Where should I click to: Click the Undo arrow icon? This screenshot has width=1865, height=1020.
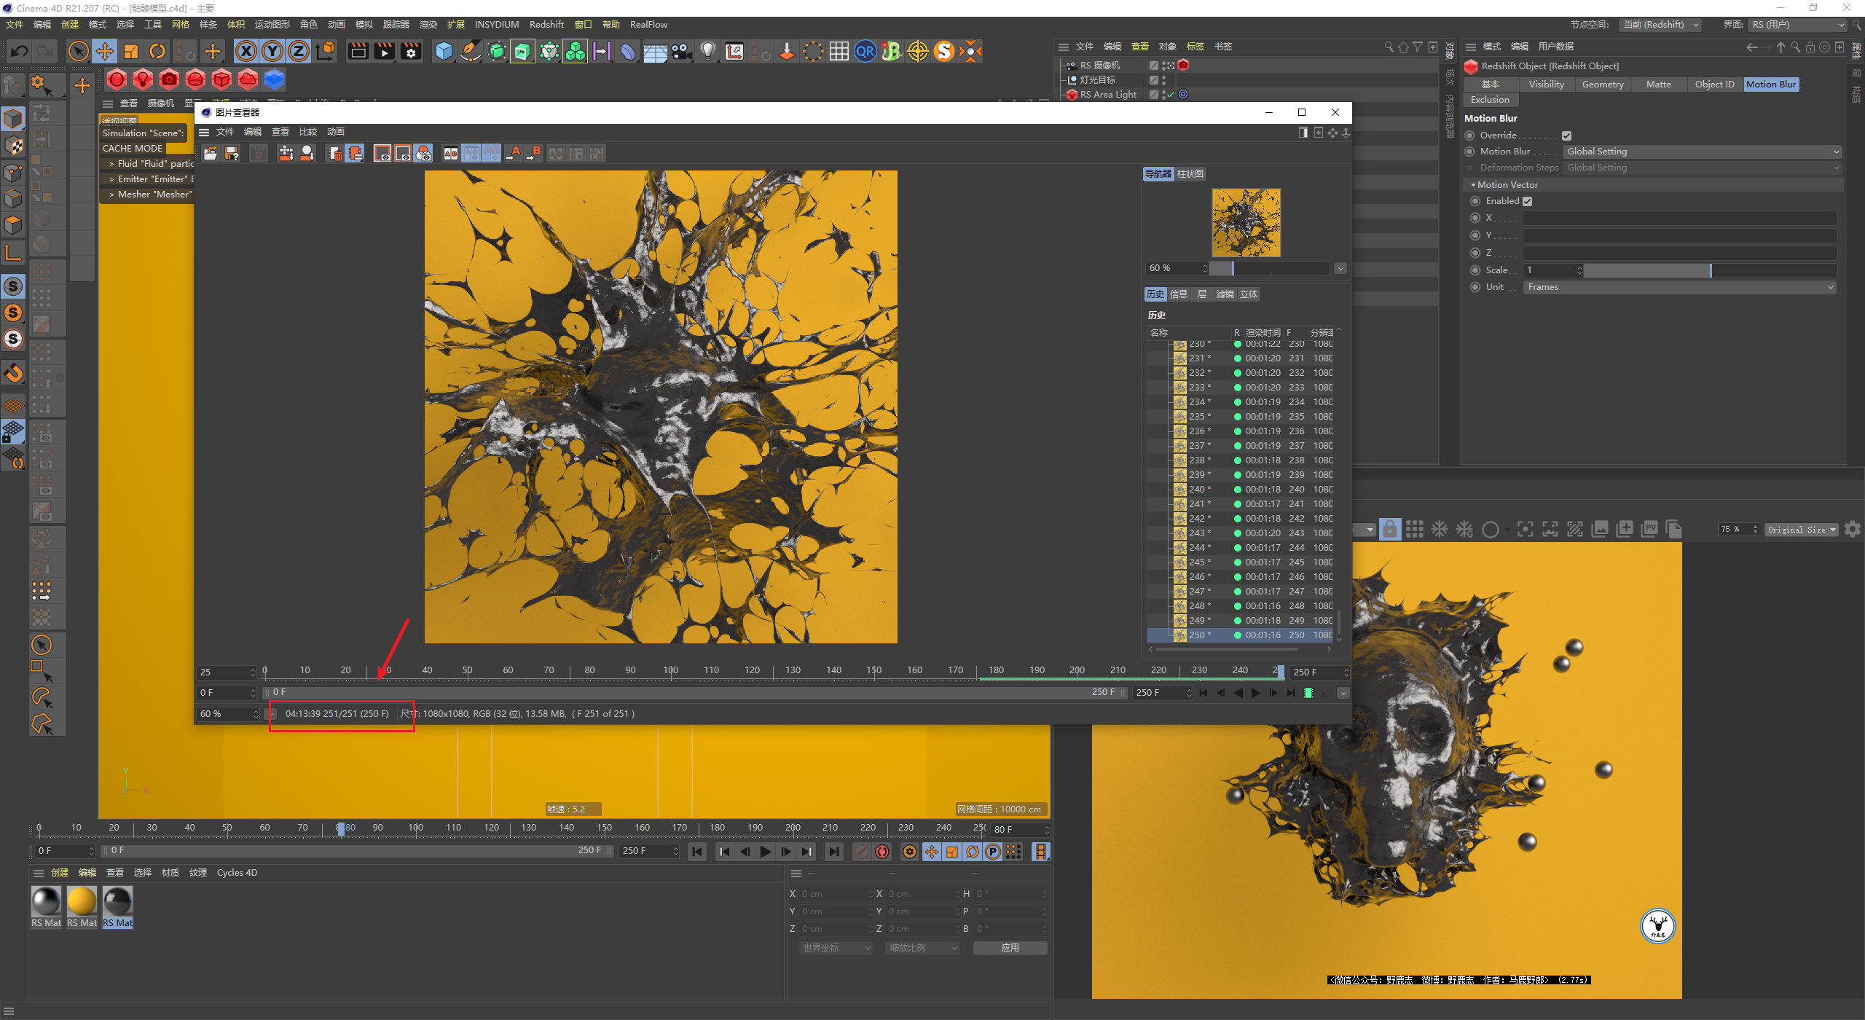tap(19, 51)
